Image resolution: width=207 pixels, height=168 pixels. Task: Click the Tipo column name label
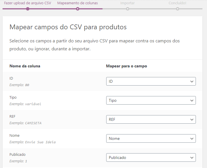coord(13,98)
